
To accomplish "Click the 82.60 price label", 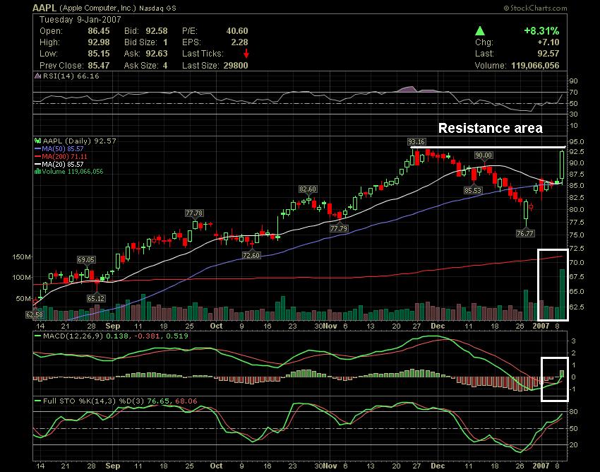I will (308, 189).
